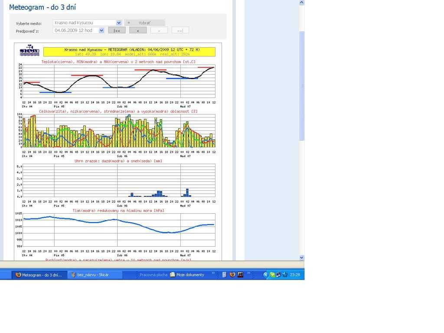Go to first forecast with '|<<' button

click(x=117, y=30)
